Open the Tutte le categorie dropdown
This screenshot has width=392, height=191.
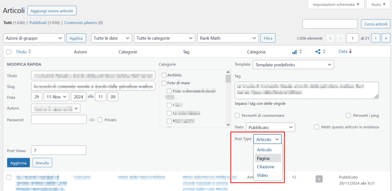point(165,38)
